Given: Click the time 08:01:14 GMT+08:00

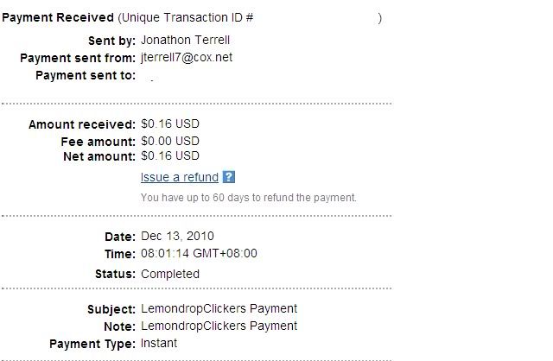Looking at the screenshot, I should tap(199, 253).
